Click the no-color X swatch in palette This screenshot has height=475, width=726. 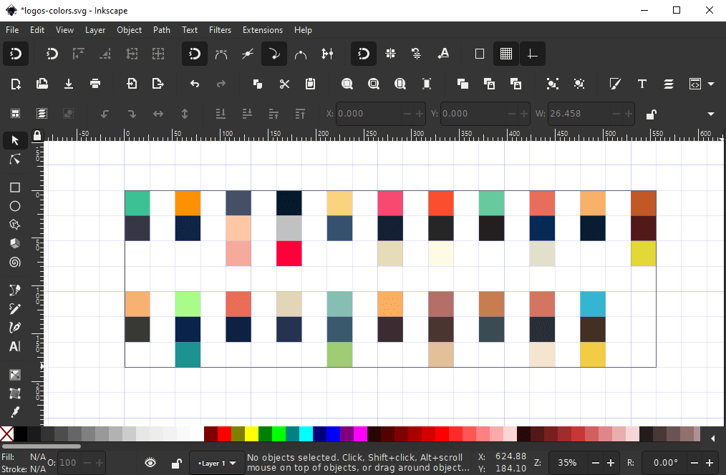(7, 434)
